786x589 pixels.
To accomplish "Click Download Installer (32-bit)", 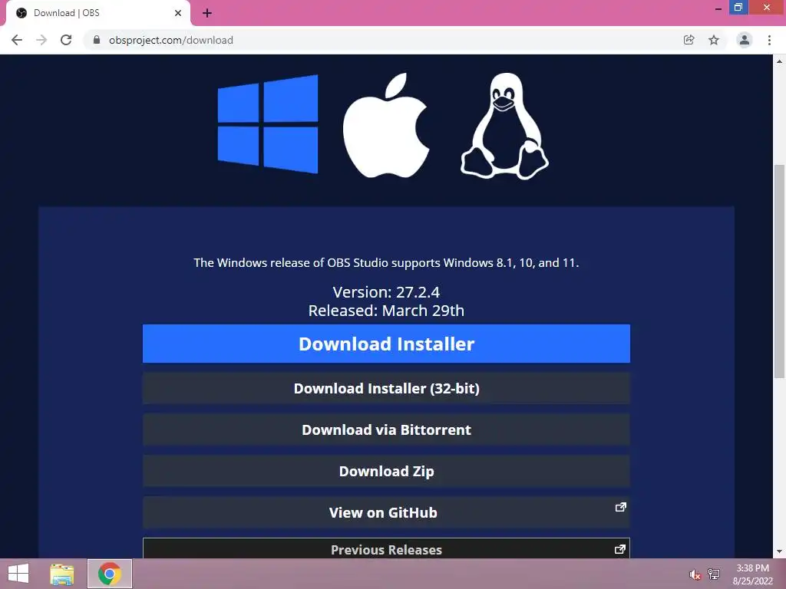I will [x=386, y=388].
